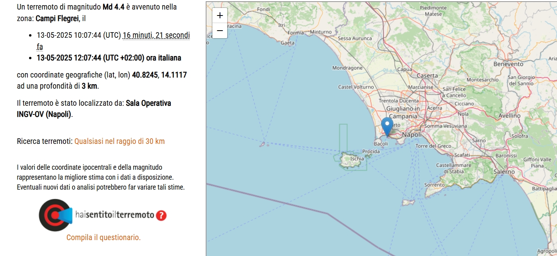557x256 pixels.
Task: Click the Napoli label on the map
Action: (x=412, y=135)
